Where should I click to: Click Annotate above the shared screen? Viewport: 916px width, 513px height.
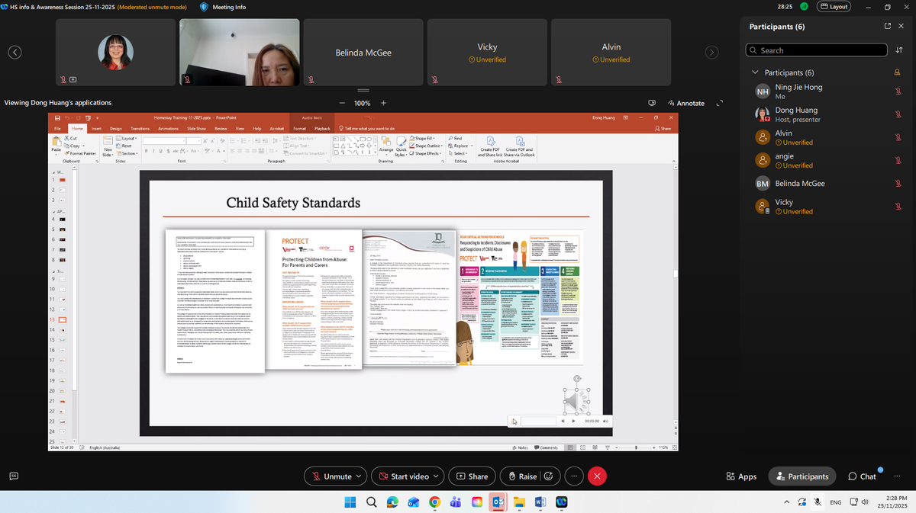tap(685, 103)
